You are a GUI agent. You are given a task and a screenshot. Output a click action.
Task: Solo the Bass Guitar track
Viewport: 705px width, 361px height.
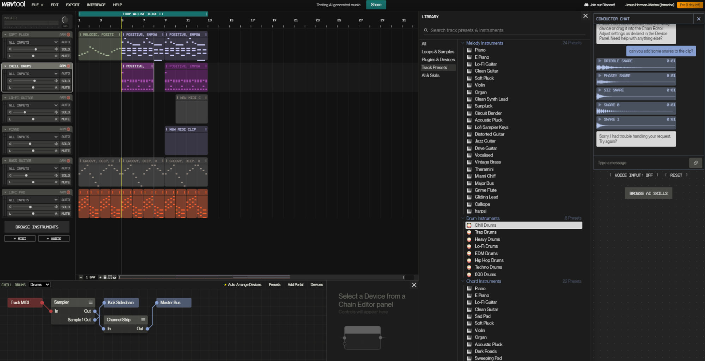click(x=66, y=175)
